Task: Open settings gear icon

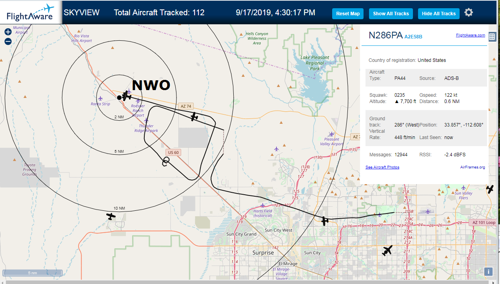Action: pos(469,13)
